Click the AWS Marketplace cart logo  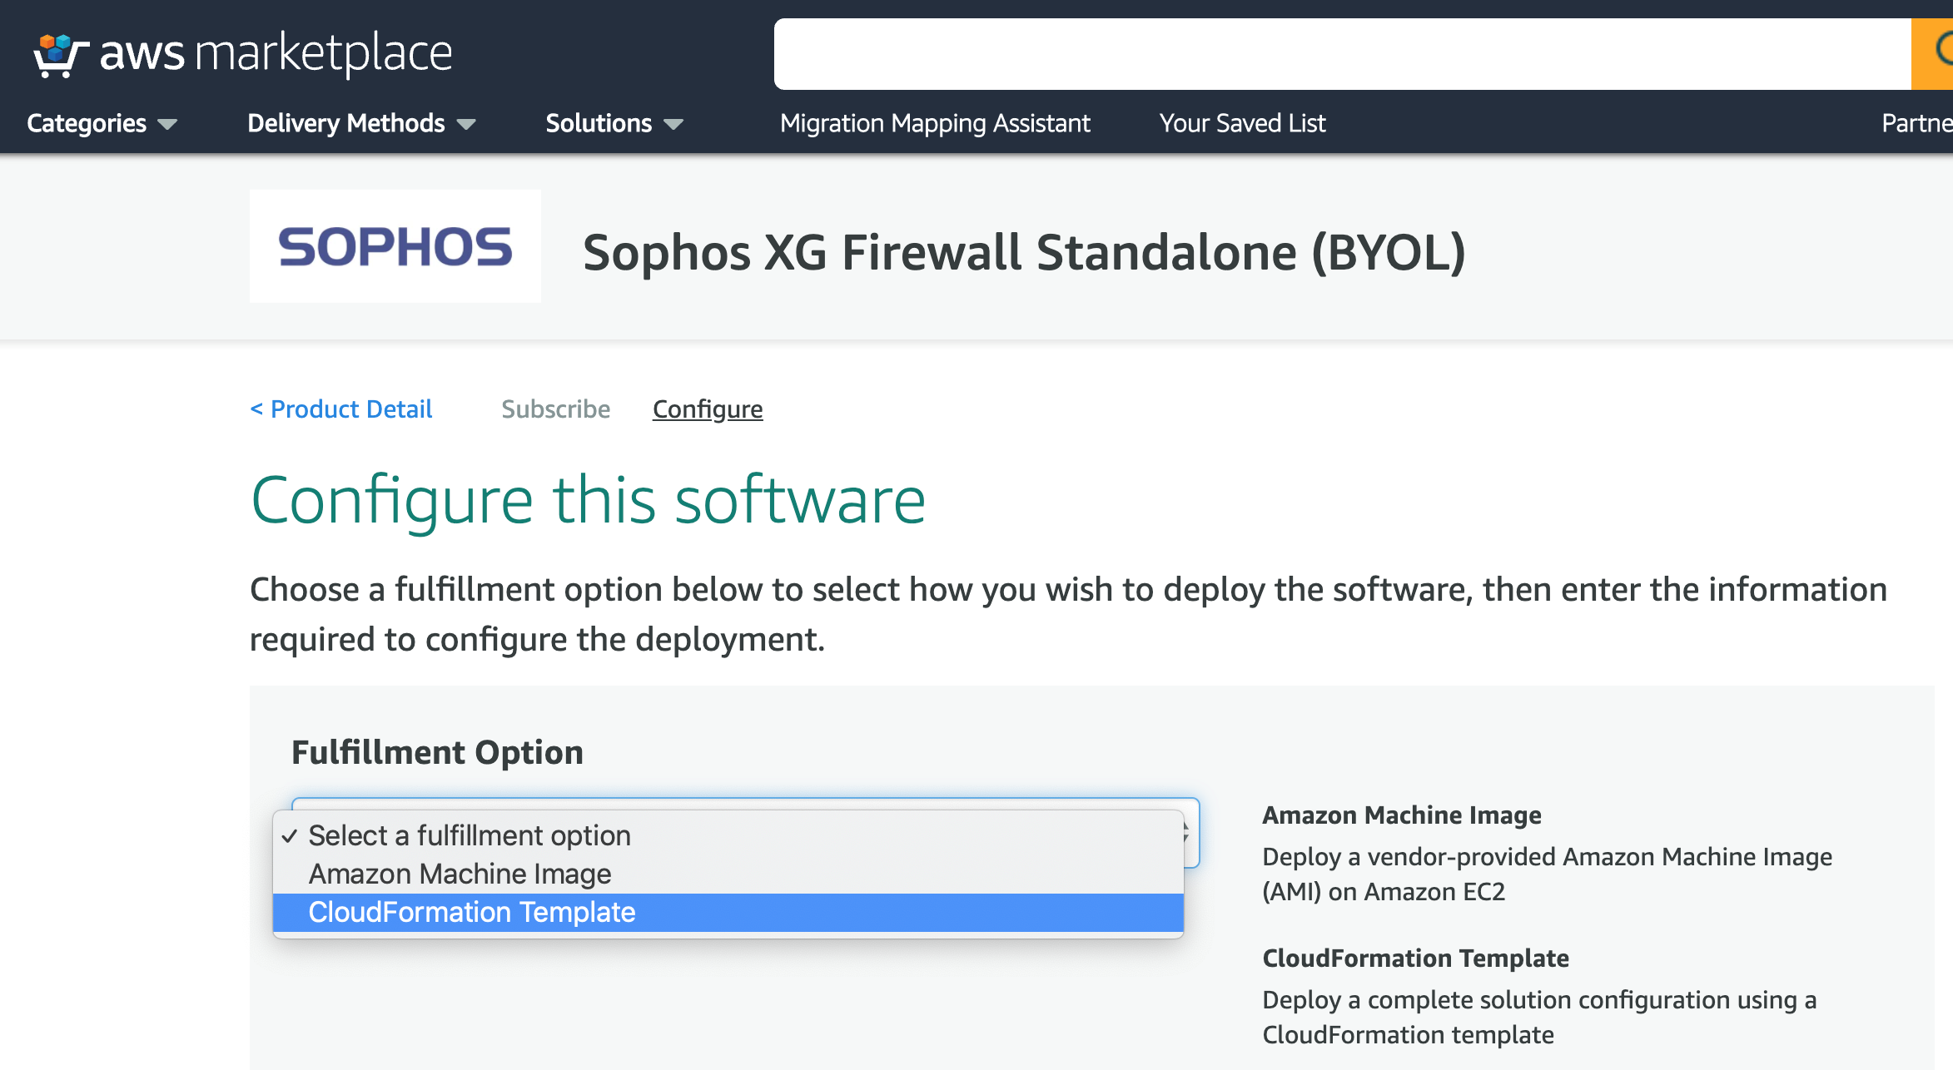pyautogui.click(x=61, y=55)
